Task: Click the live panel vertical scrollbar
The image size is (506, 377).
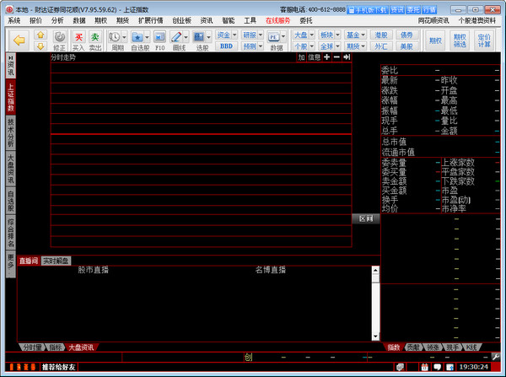Action: coord(375,304)
